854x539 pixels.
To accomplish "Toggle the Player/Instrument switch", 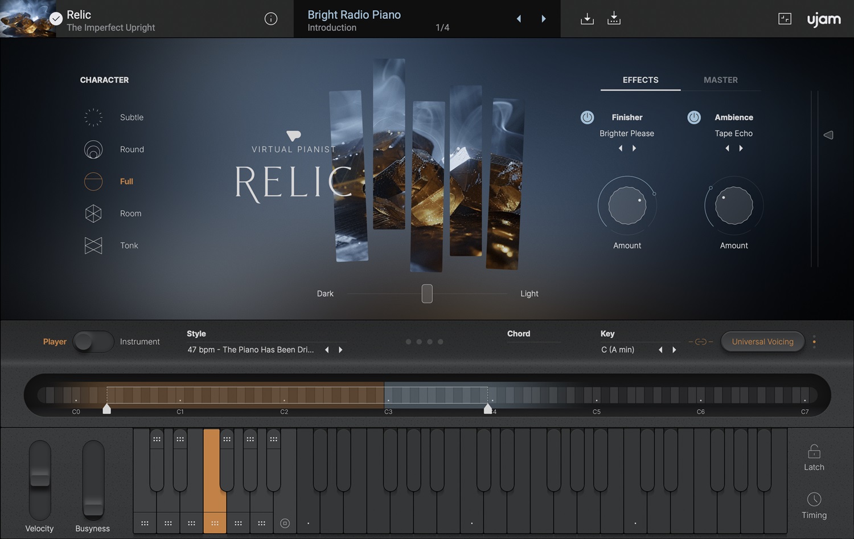I will coord(93,342).
